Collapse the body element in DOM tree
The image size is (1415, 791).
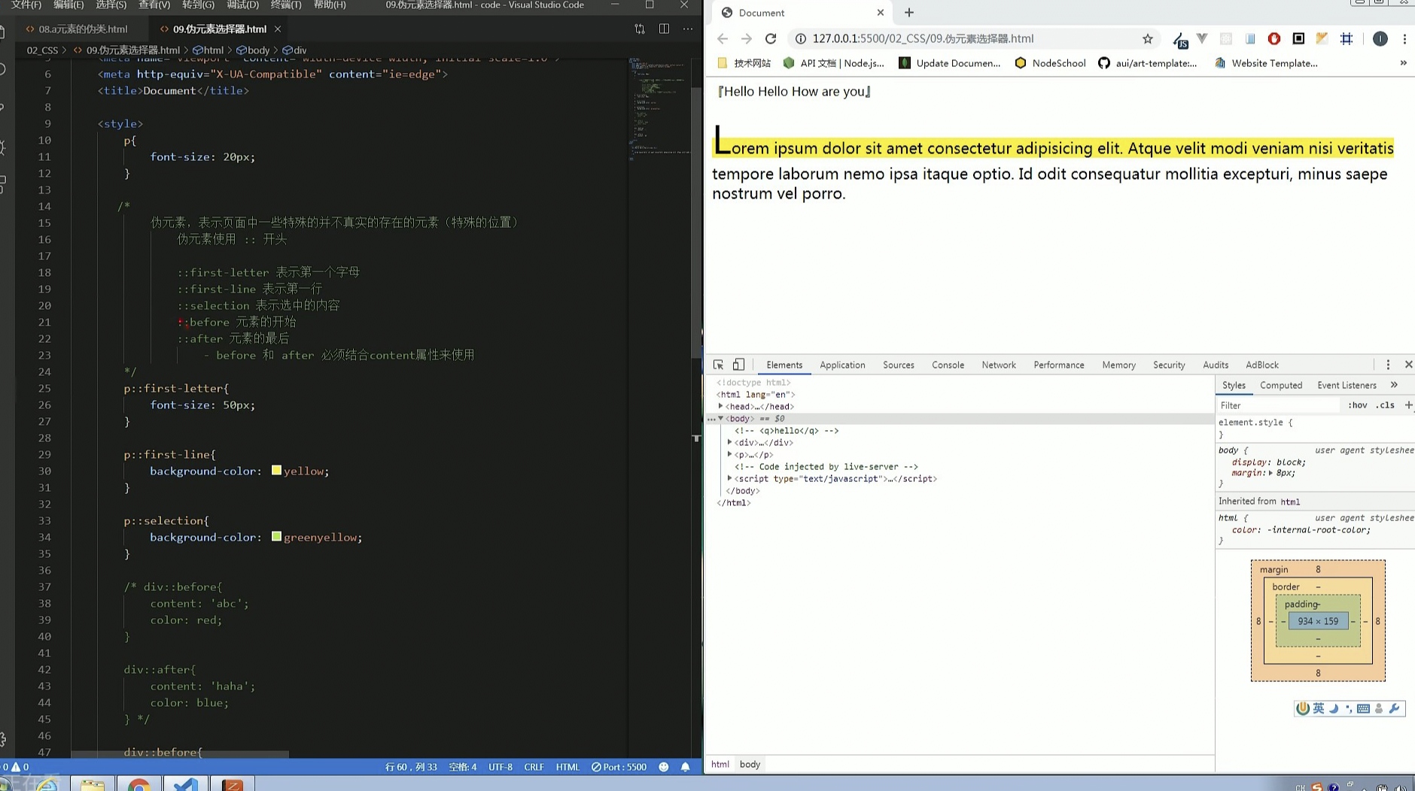[720, 418]
